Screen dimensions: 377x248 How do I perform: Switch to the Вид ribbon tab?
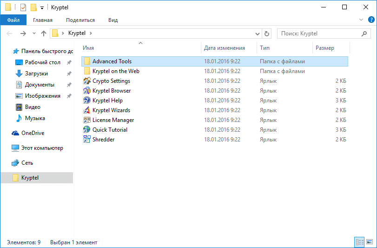(113, 20)
